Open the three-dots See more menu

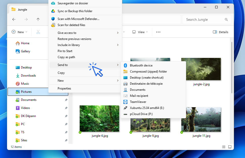[x=158, y=32]
